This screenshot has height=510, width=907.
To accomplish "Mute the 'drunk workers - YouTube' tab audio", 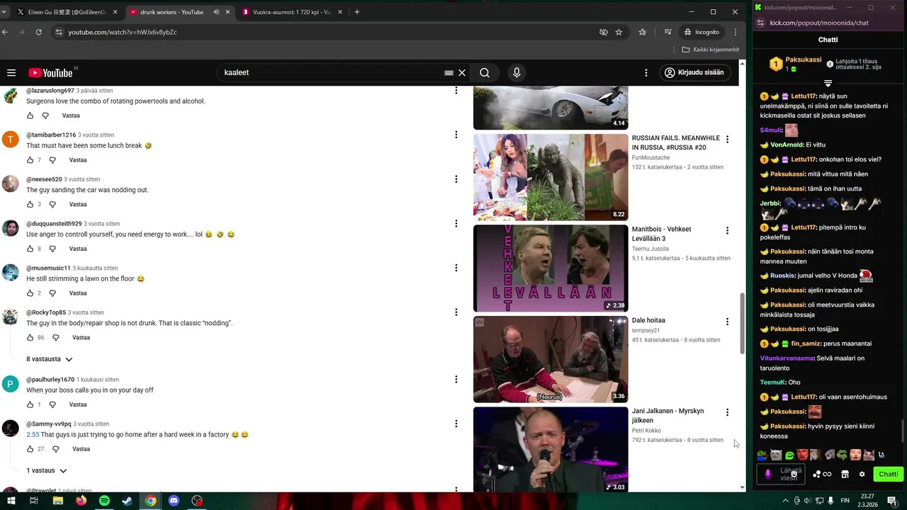I will coord(216,12).
